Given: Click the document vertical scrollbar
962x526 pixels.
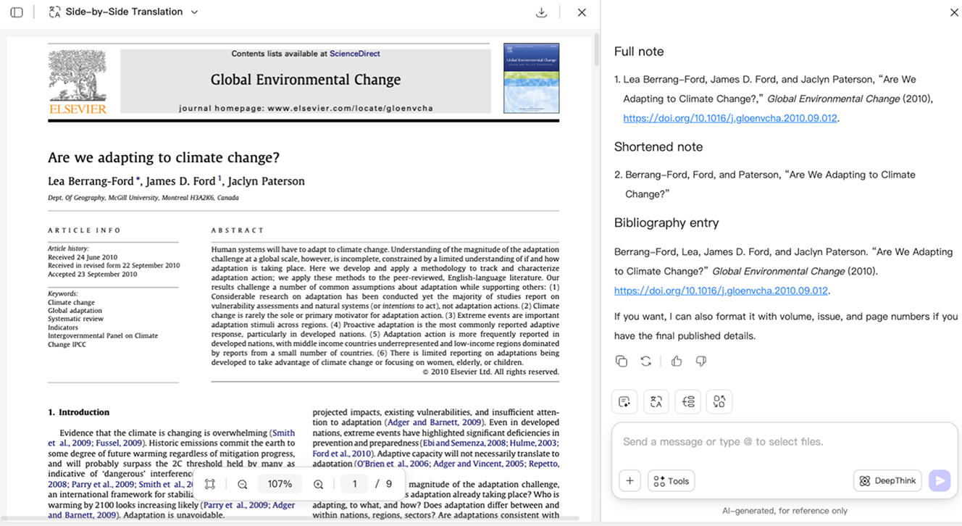Looking at the screenshot, I should [x=596, y=51].
